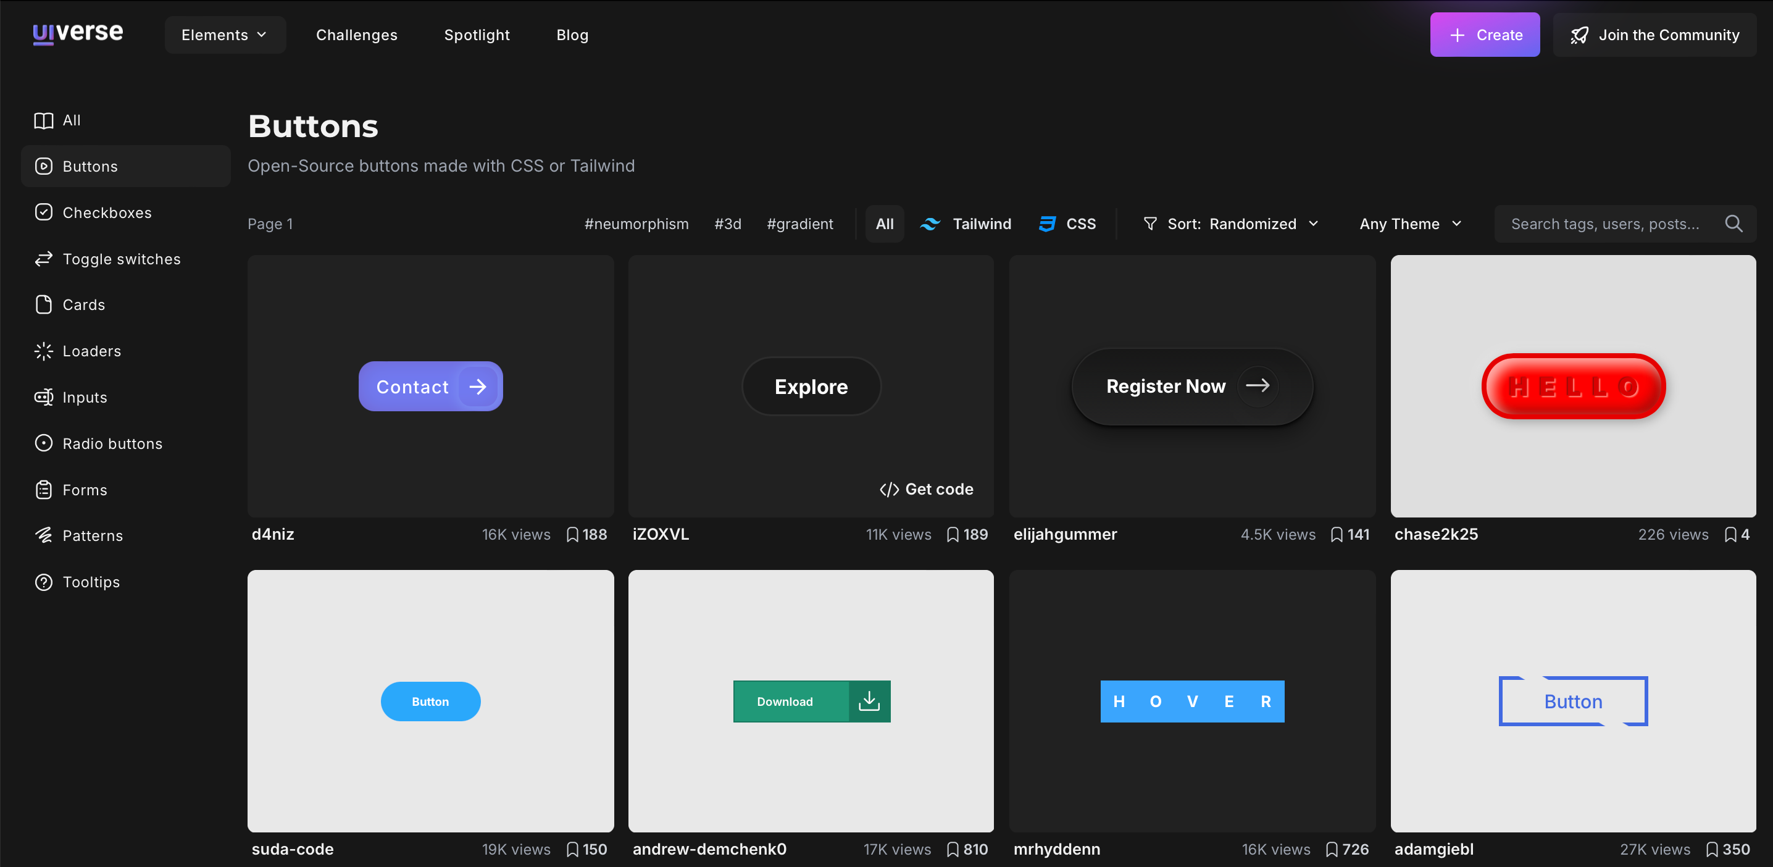The height and width of the screenshot is (867, 1773).
Task: Open the Any Theme dropdown
Action: pos(1410,224)
